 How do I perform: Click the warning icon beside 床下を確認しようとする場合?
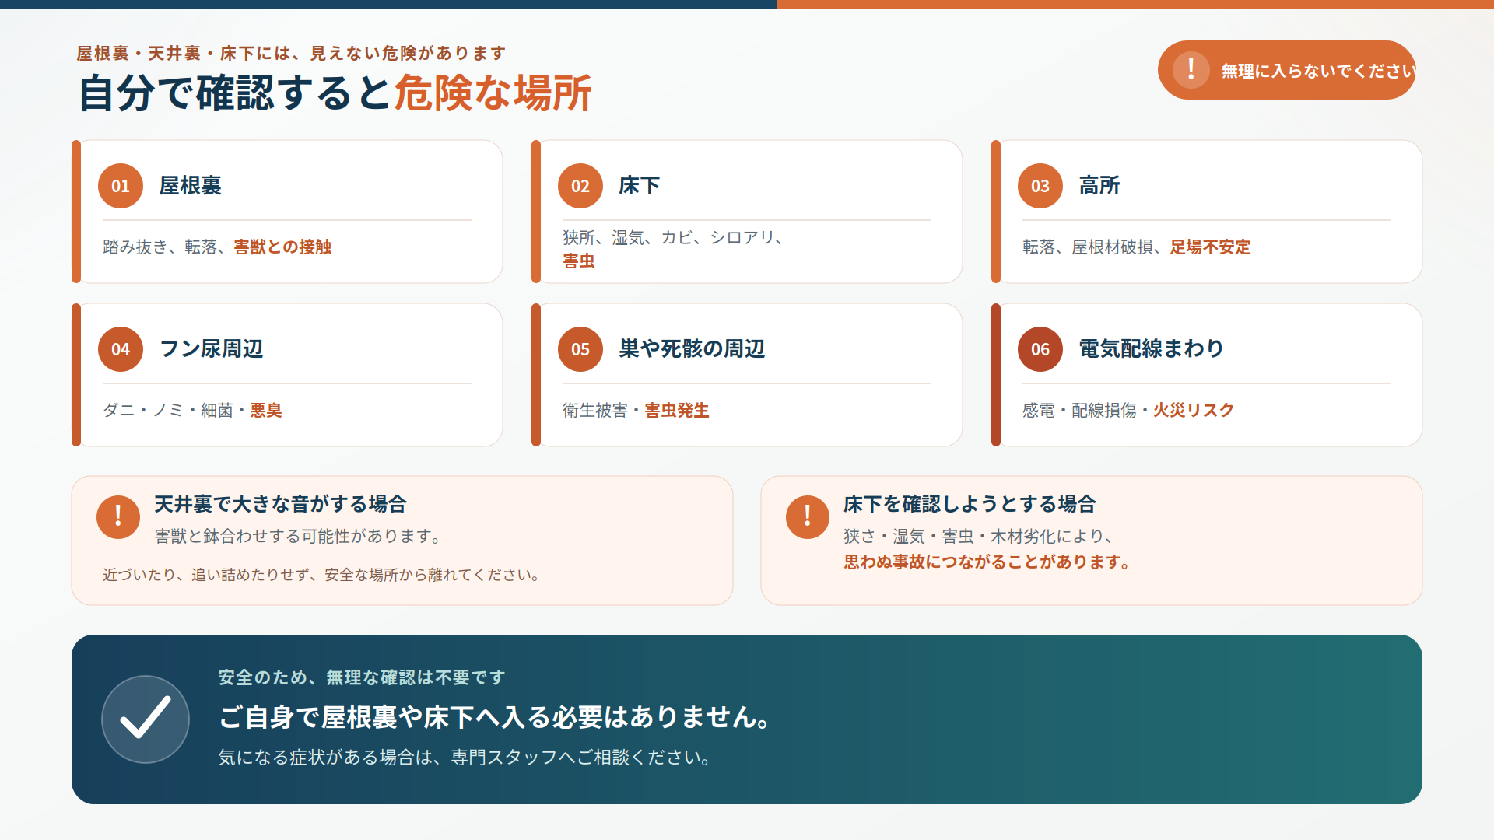pyautogui.click(x=808, y=516)
